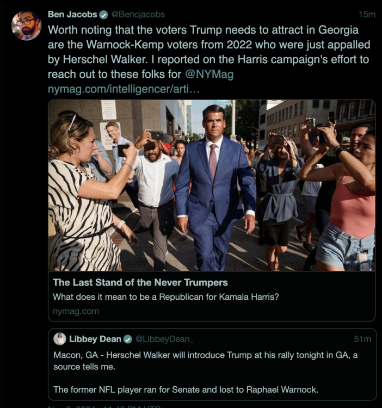The width and height of the screenshot is (382, 408).
Task: Click verified badge beside Libbey Dean
Action: 127,339
